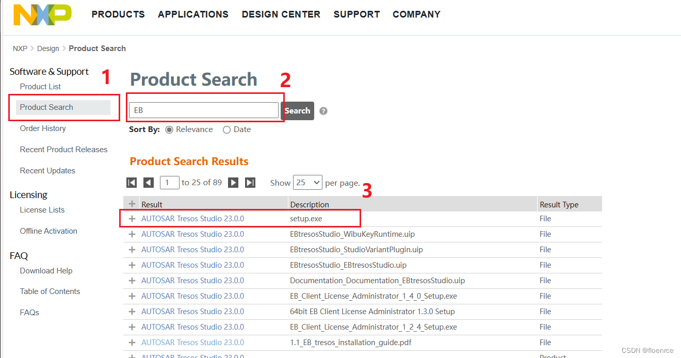Click the 64bit EB Client License Administrator text

[x=372, y=312]
